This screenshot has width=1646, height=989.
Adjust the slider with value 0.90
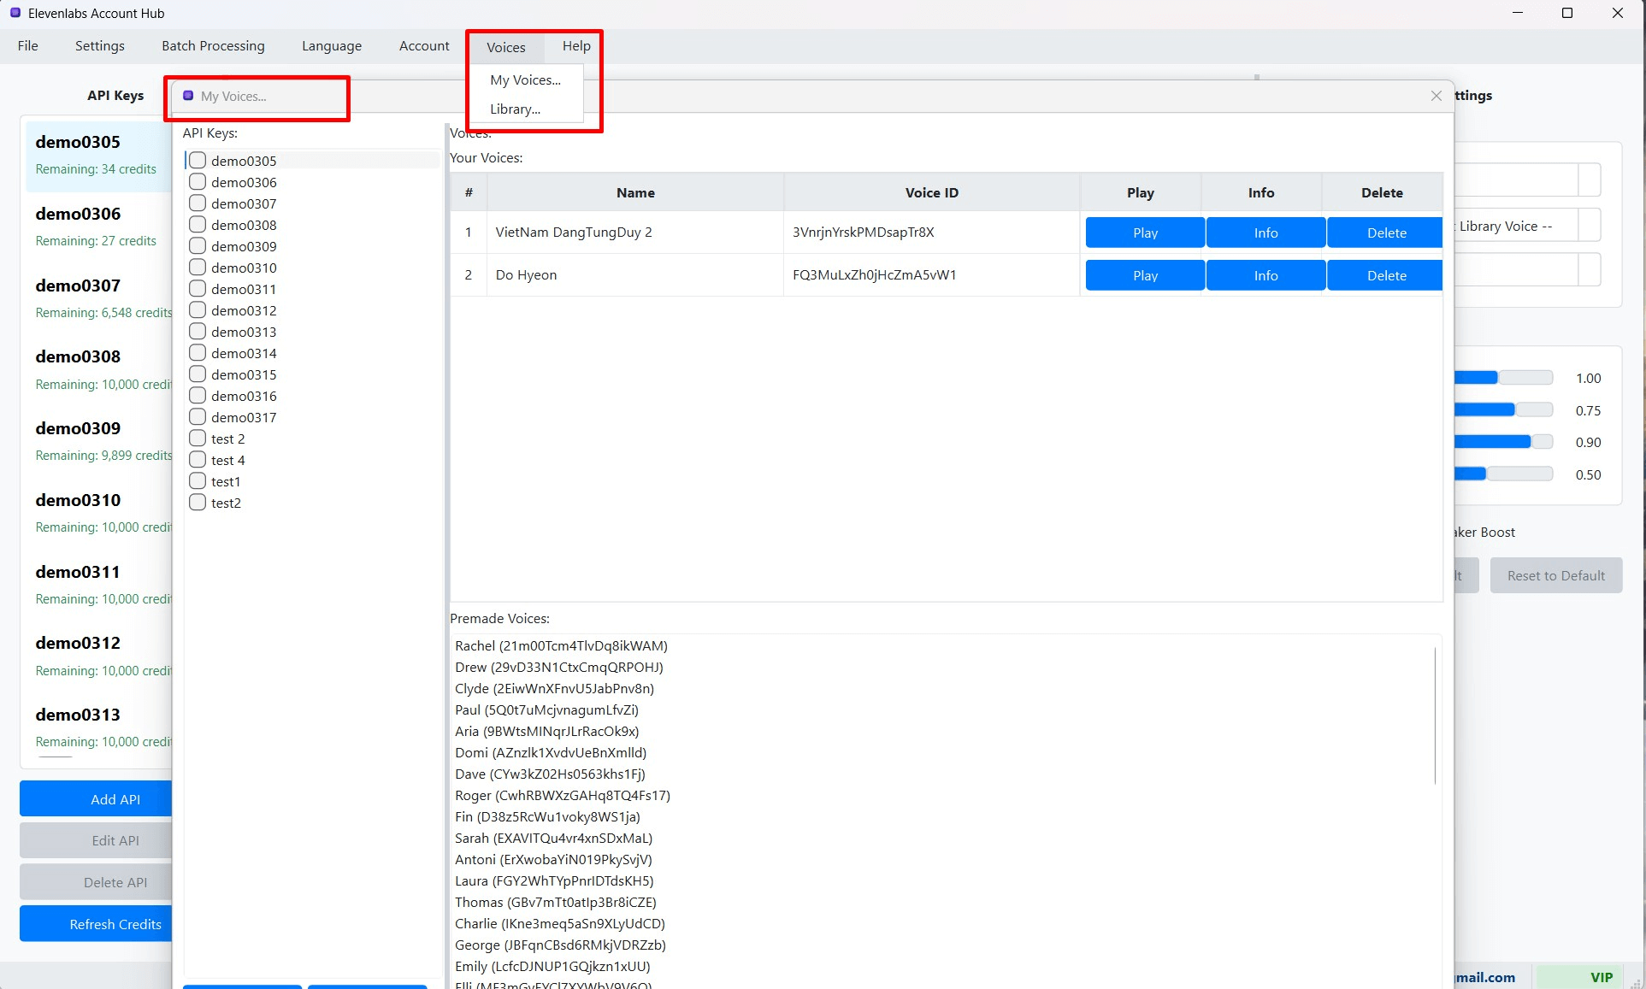(x=1503, y=442)
